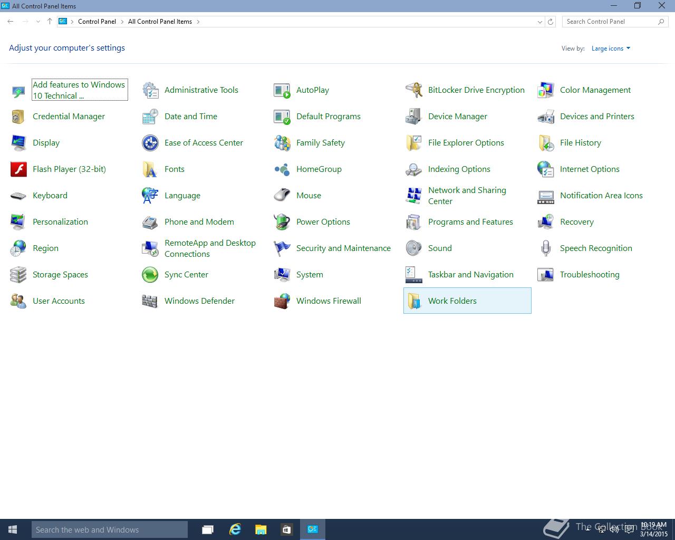This screenshot has height=540, width=675.
Task: Open the Personalization link
Action: tap(60, 222)
